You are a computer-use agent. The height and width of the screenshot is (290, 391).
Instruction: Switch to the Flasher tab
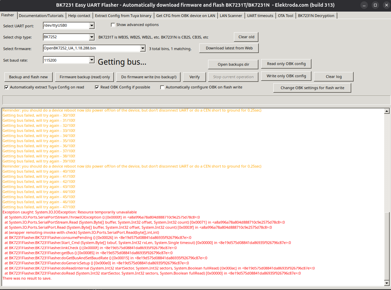click(8, 15)
